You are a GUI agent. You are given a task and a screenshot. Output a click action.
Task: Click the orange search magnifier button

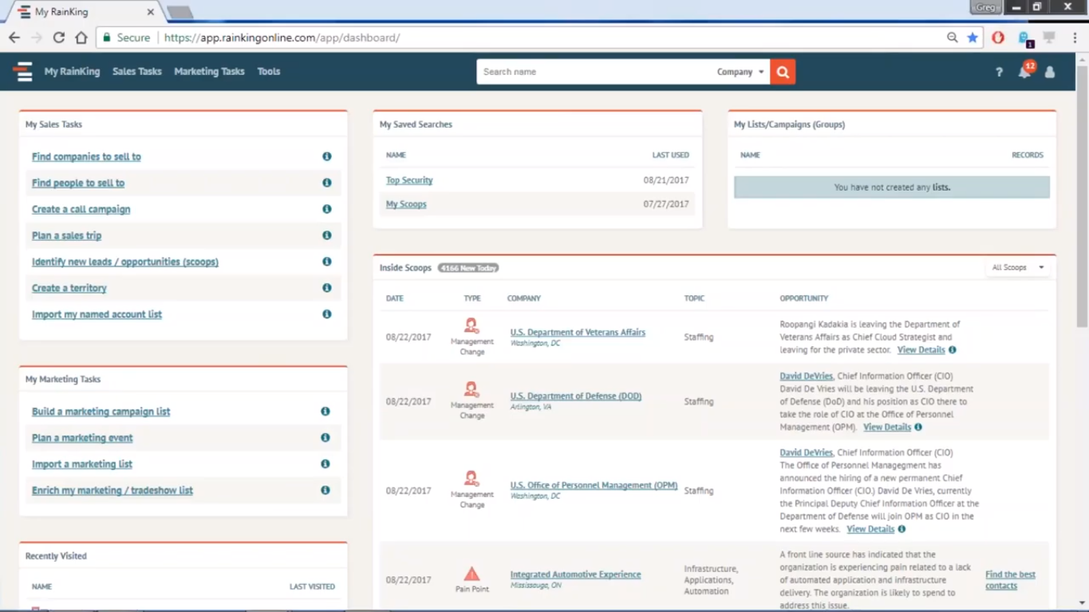(783, 72)
